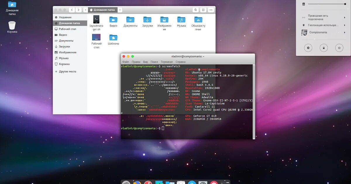Switch file manager to grid view icon
Screen dimensions: 351x184
pyautogui.click(x=203, y=10)
